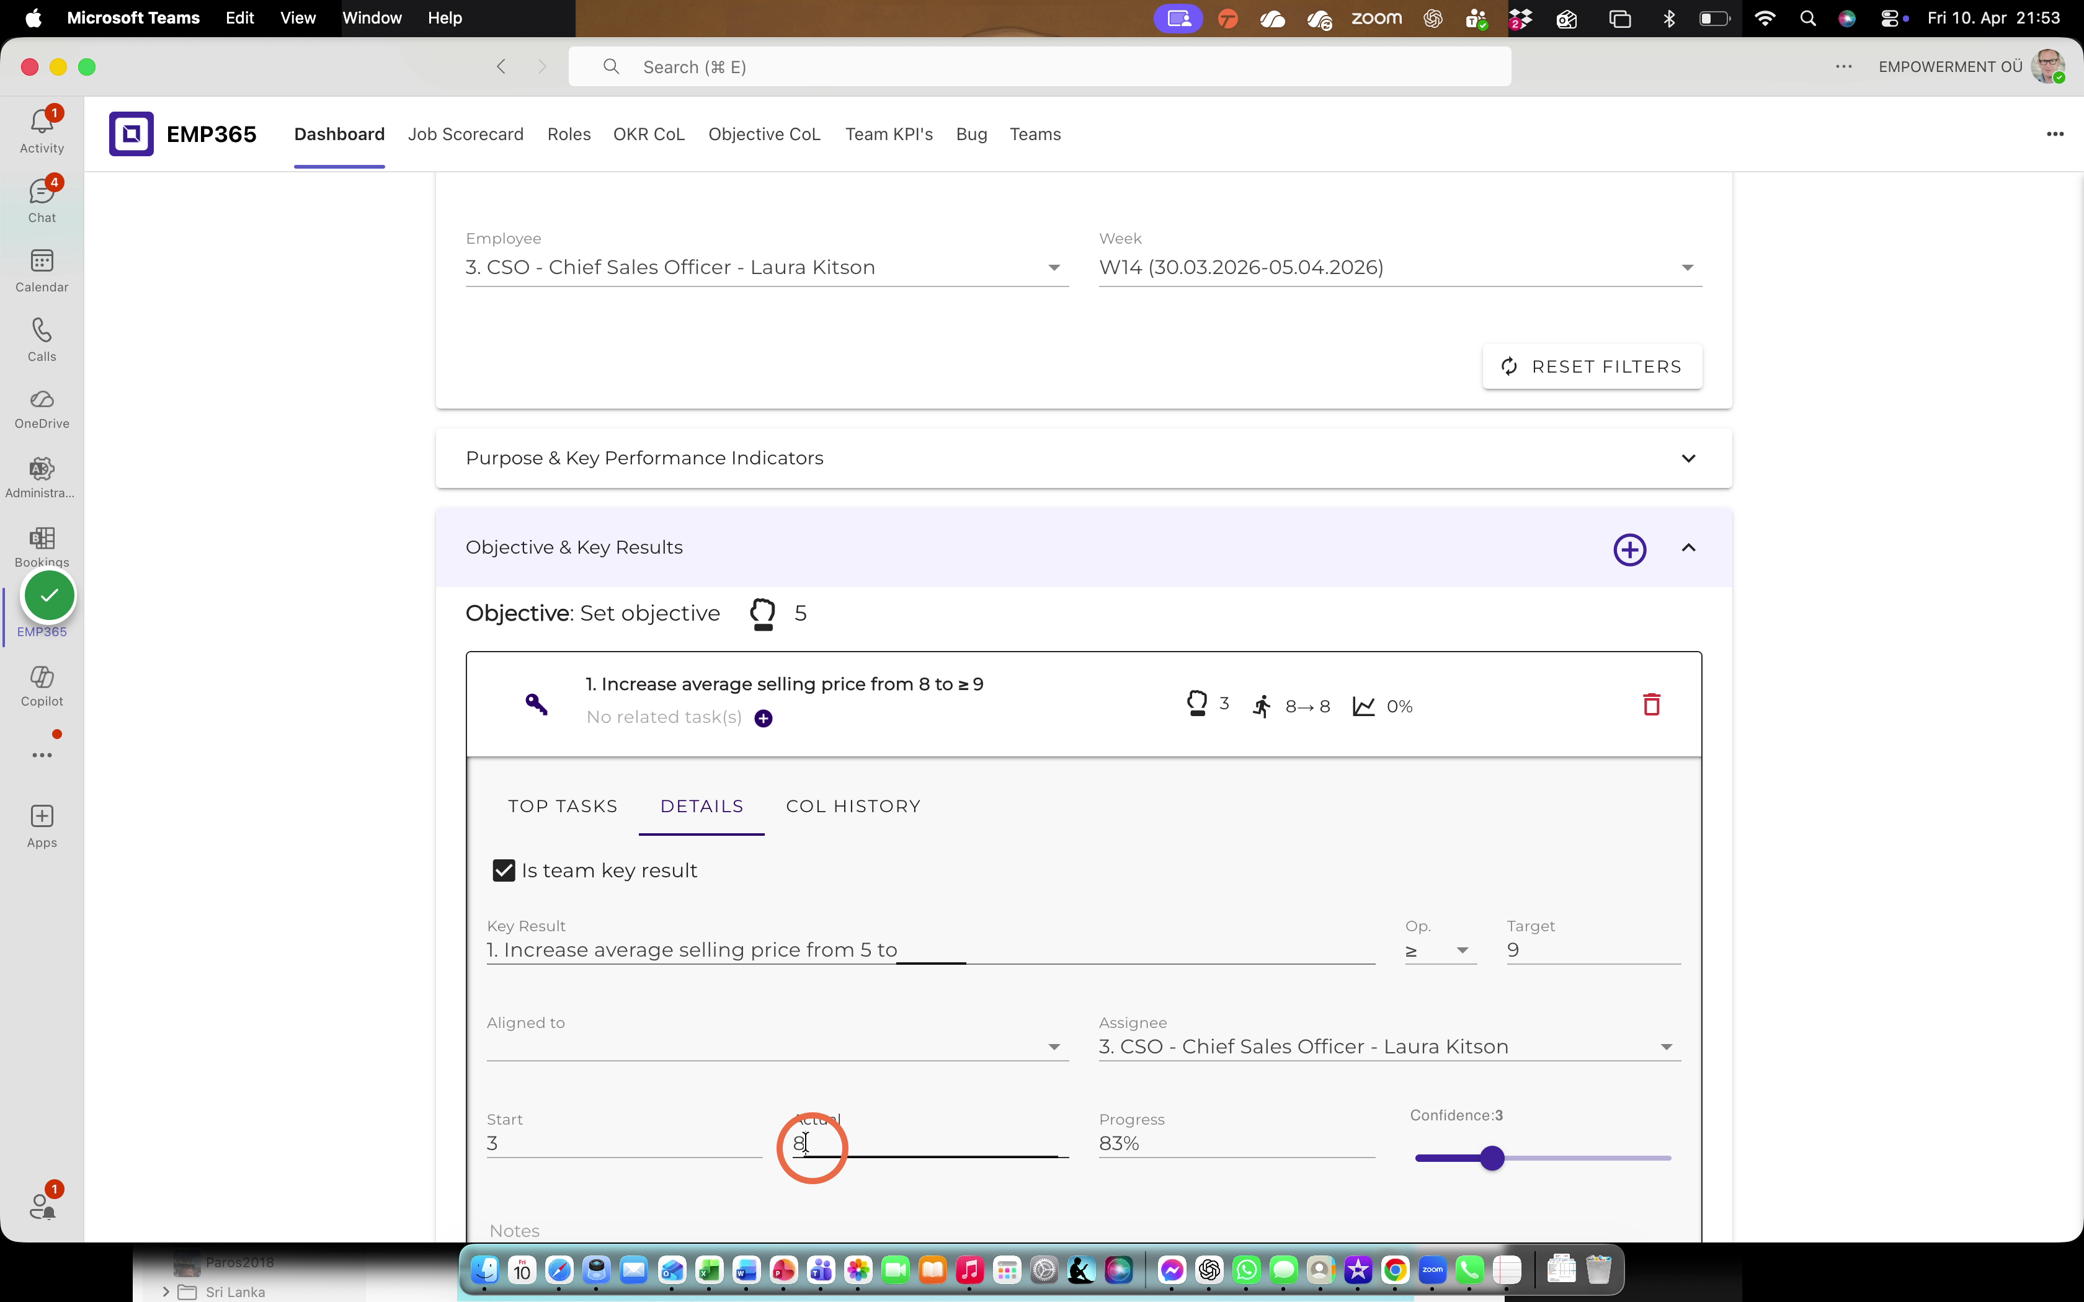The height and width of the screenshot is (1302, 2084).
Task: Open the Activity feed in Teams sidebar
Action: pyautogui.click(x=42, y=131)
